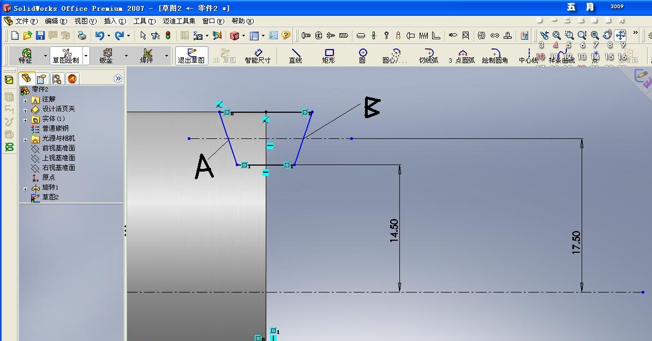The height and width of the screenshot is (341, 652).
Task: Open dropdown arrow next to 草图绘制
Action: [86, 56]
